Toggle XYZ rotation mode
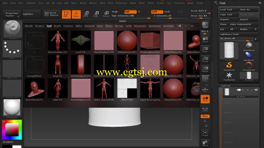 tap(205, 116)
